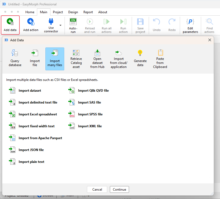The height and width of the screenshot is (199, 220).
Task: Select Retrieve Catalog asset
Action: coord(76,59)
